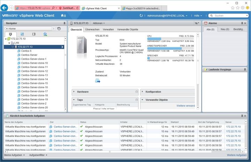Image resolution: width=251 pixels, height=162 pixels.
Task: Click the refresh icon in the header
Action: (141, 16)
